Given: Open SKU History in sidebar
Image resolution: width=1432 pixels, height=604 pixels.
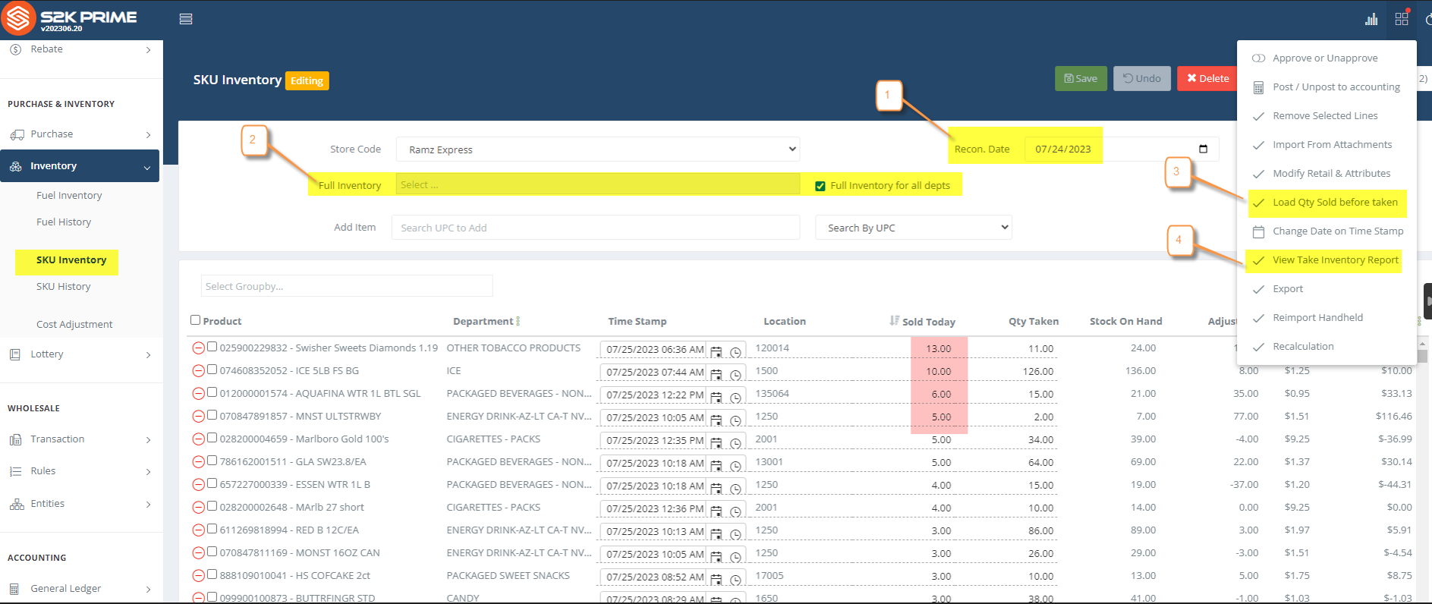Looking at the screenshot, I should (64, 287).
